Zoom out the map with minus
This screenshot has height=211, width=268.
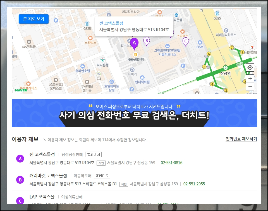[250, 87]
